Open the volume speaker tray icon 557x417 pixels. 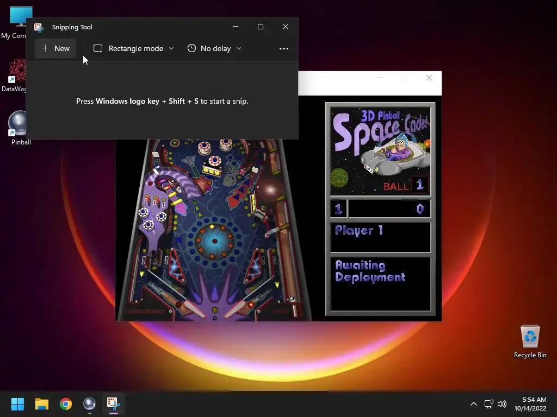click(x=502, y=404)
